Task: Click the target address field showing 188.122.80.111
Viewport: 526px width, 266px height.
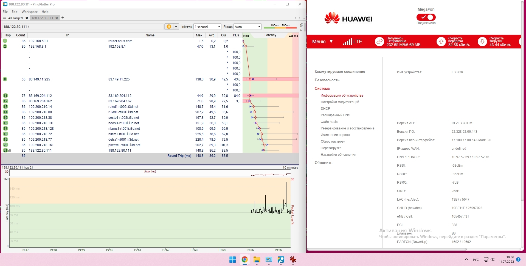Action: point(82,27)
